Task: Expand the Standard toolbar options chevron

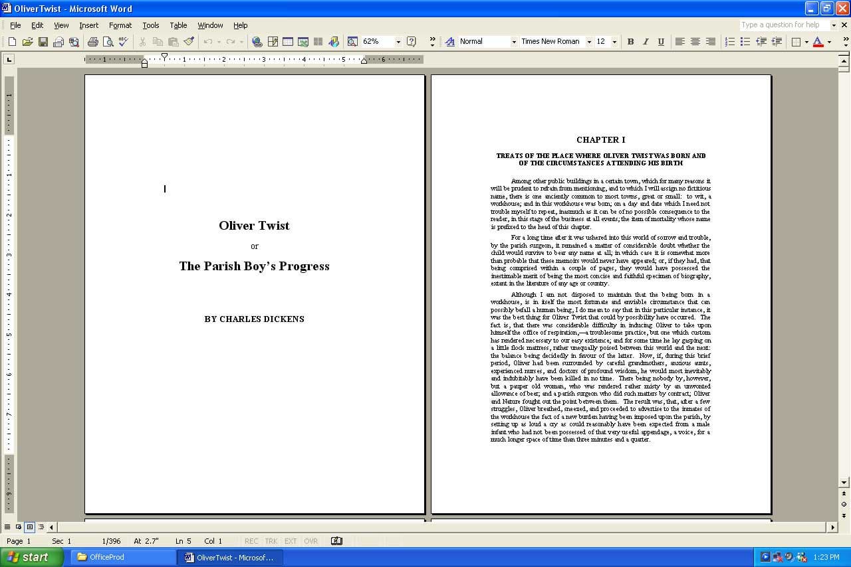Action: pos(432,42)
